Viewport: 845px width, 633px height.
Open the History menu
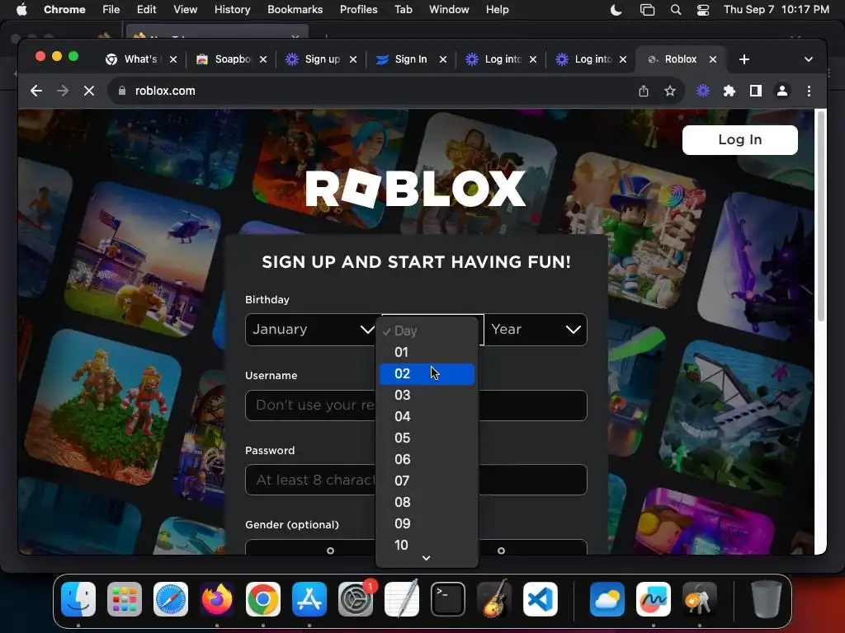232,9
